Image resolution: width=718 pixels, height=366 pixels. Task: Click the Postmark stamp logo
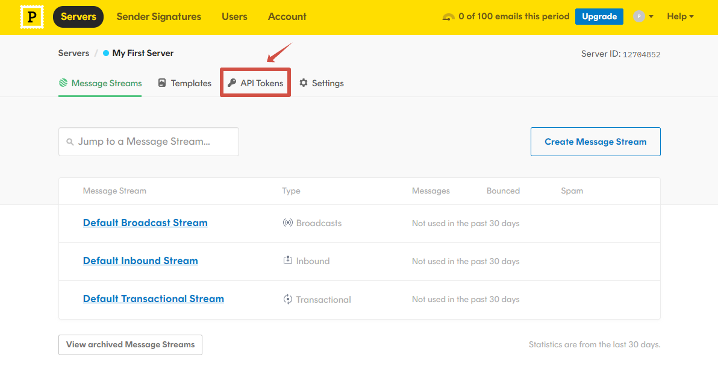pyautogui.click(x=32, y=17)
